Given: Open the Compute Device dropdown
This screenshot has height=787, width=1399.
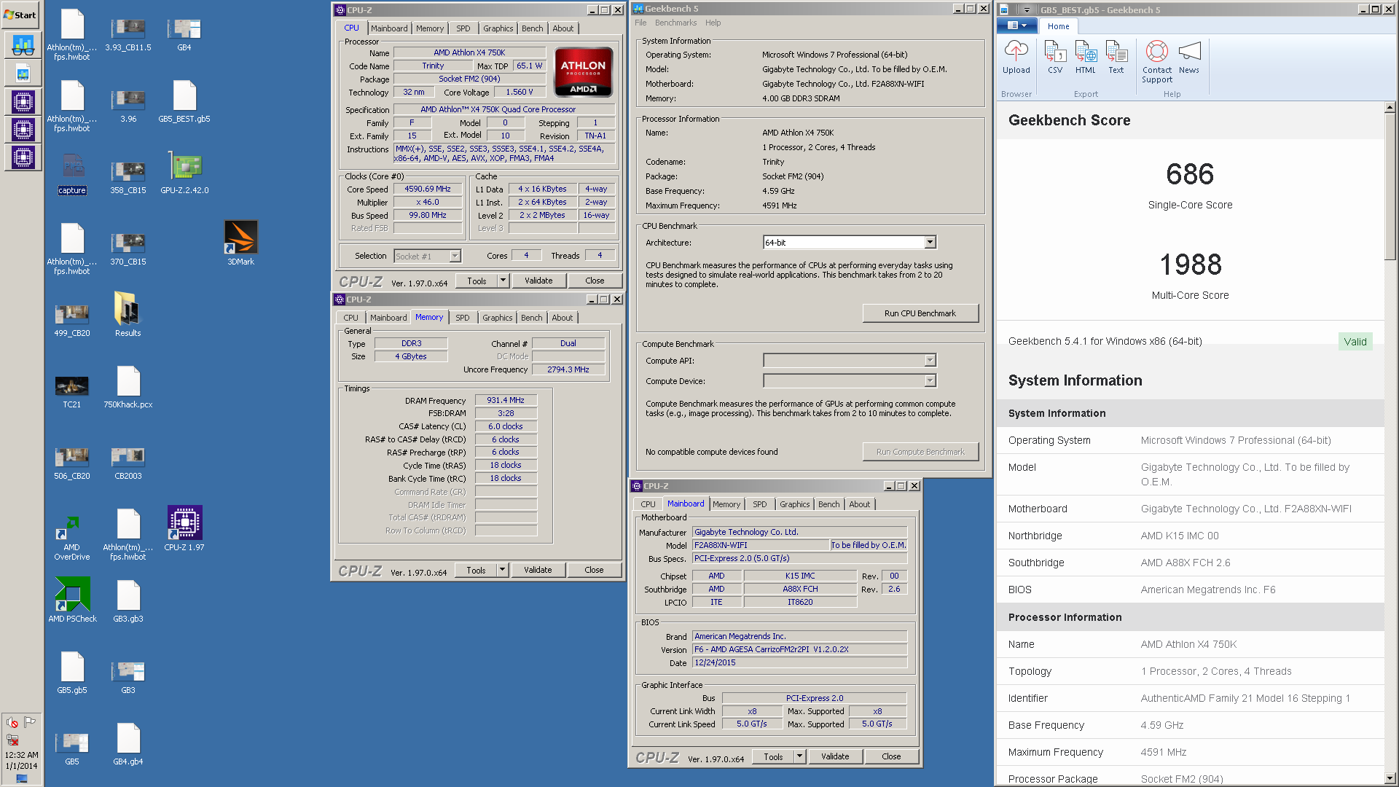Looking at the screenshot, I should pos(930,380).
